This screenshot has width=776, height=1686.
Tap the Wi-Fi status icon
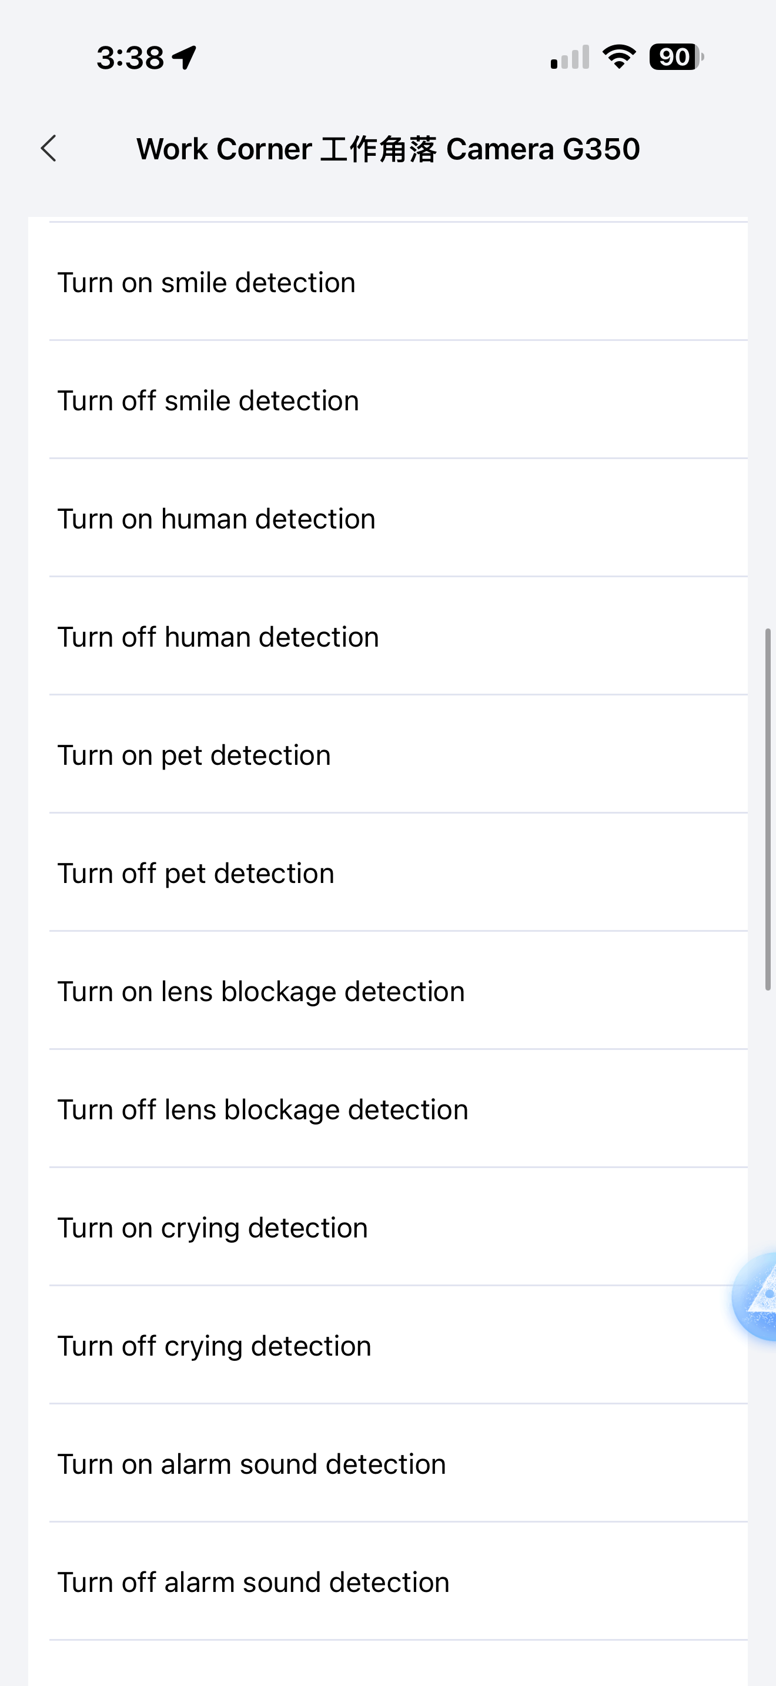(619, 57)
